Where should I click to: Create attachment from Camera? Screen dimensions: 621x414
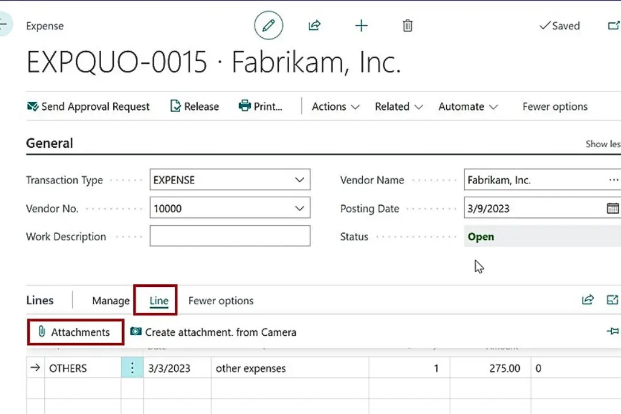(x=213, y=332)
